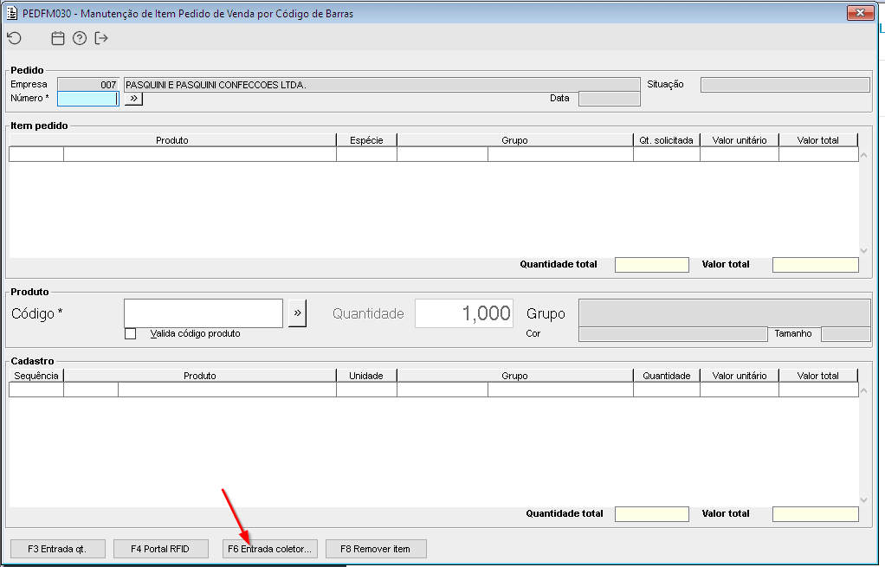
Task: Click the Número input field
Action: [x=88, y=99]
